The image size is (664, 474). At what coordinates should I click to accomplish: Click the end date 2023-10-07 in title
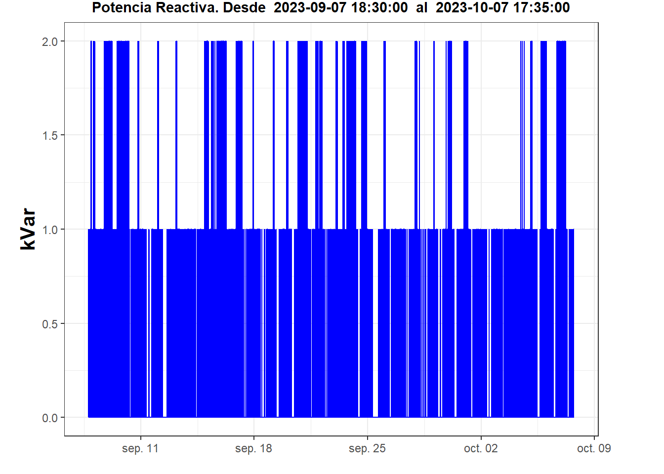click(472, 8)
